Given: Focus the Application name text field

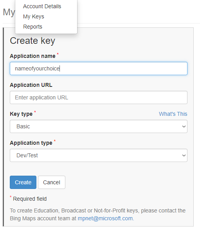Looking at the screenshot, I should (x=99, y=68).
